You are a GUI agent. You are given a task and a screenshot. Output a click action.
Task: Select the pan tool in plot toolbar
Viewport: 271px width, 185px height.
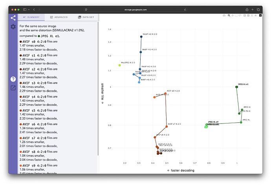coord(233,15)
